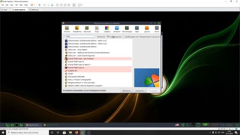Open the Другое (Other) category
240x135 pixels.
[147, 29]
